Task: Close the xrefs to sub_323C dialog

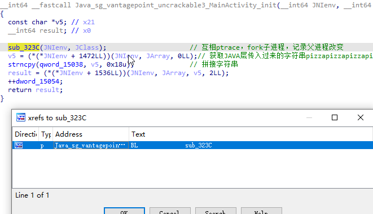Action: pos(361,117)
